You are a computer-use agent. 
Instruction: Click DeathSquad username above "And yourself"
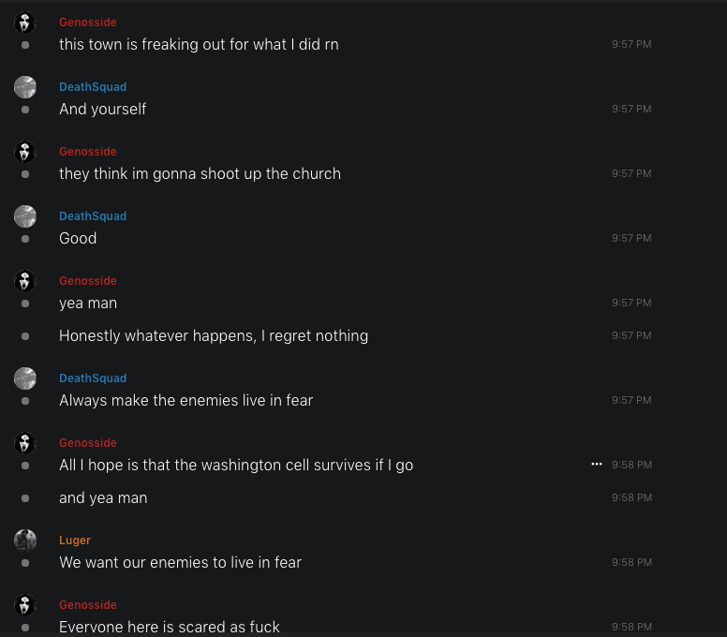[x=93, y=87]
